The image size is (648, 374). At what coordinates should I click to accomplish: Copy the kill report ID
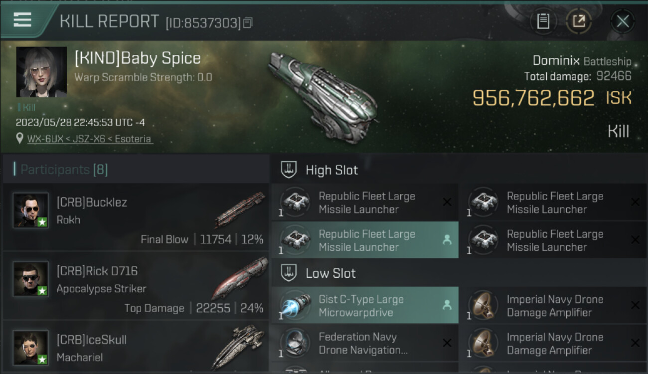(x=248, y=22)
